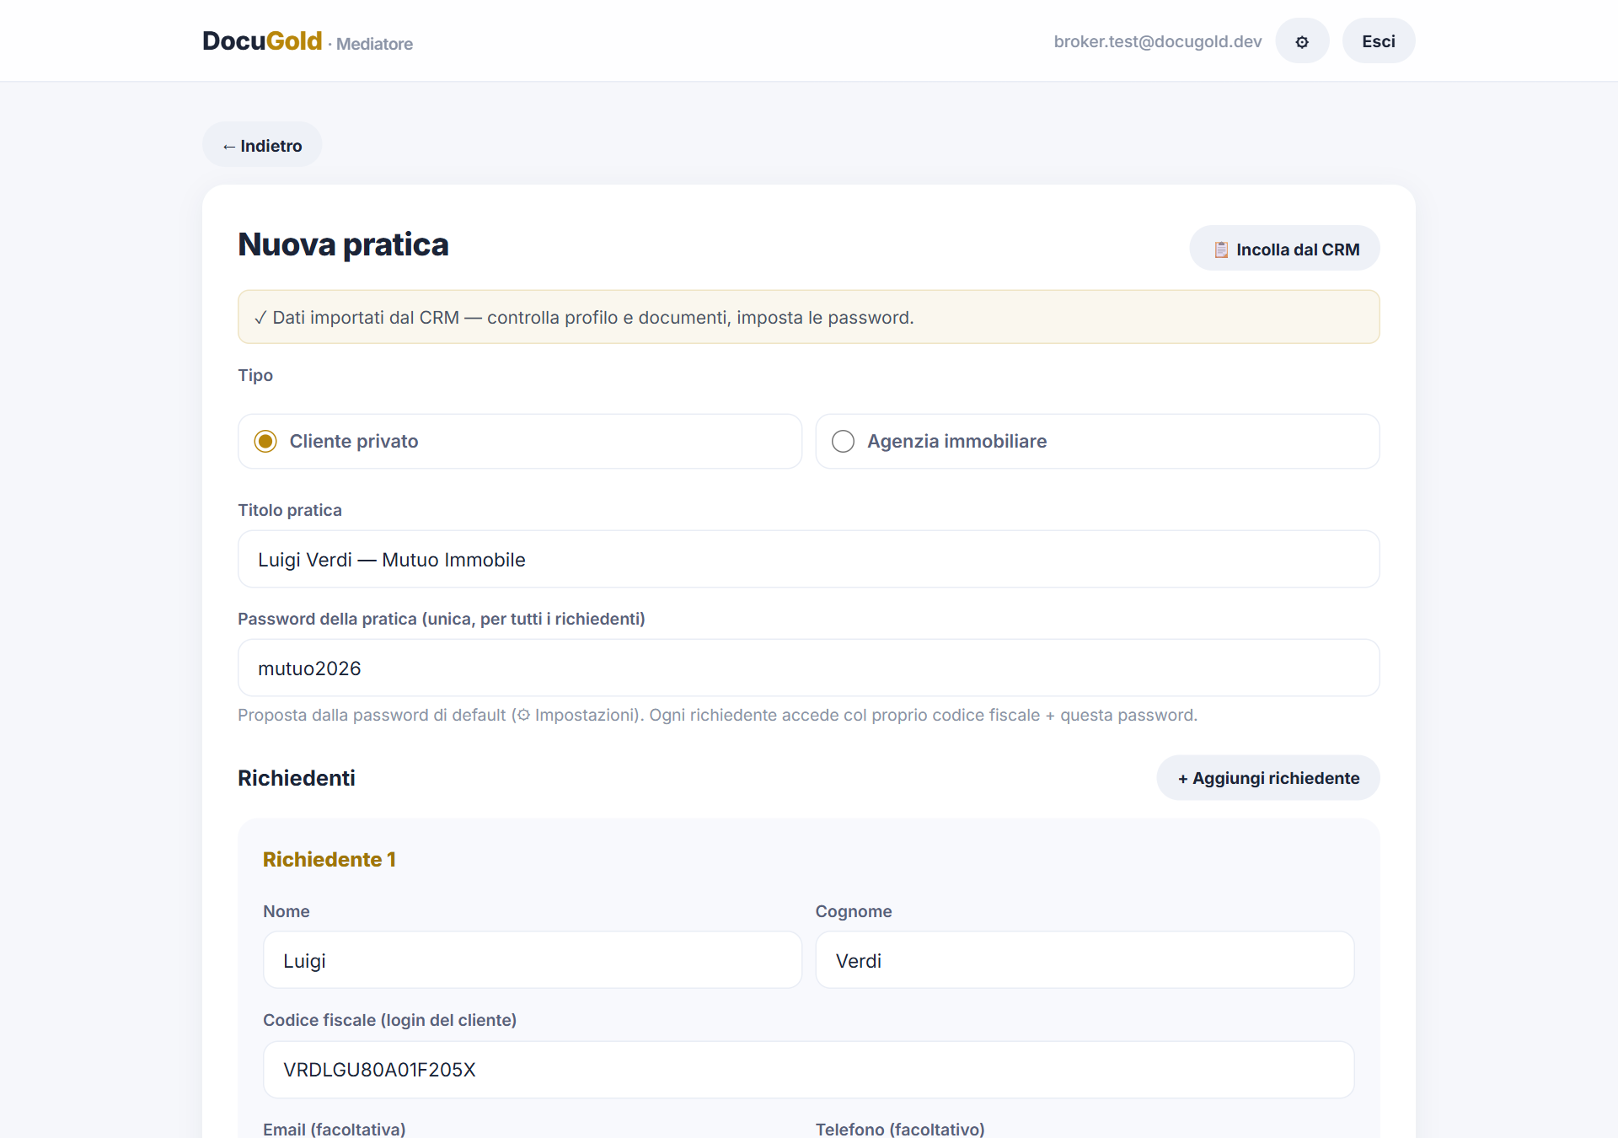Click the Richiedenti section heading
The width and height of the screenshot is (1618, 1138).
click(297, 778)
